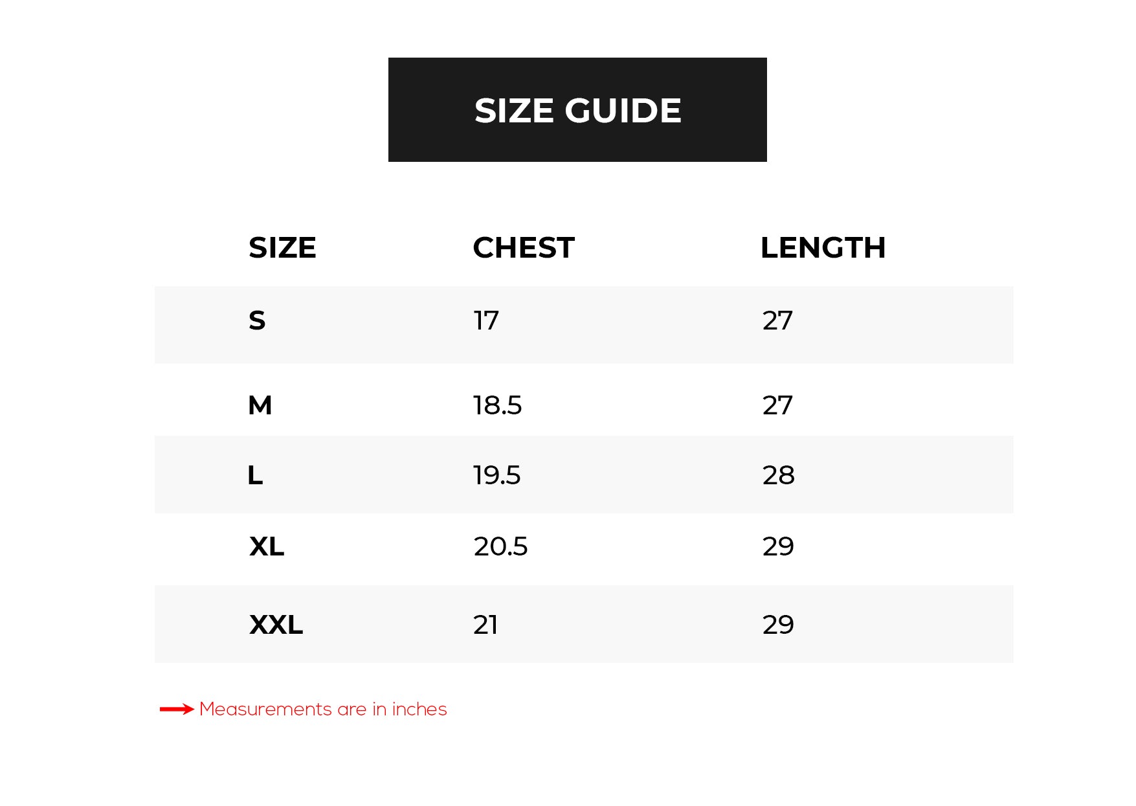Click chest value 21 for size XXL

(485, 625)
